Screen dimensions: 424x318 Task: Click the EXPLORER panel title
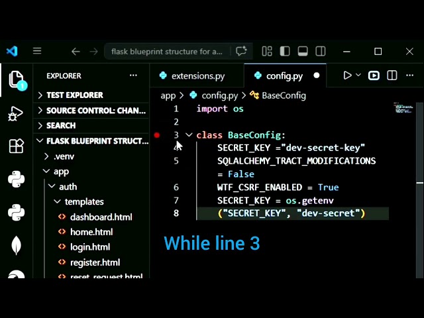(64, 76)
